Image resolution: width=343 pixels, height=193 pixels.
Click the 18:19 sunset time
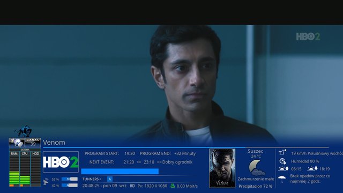(324, 169)
